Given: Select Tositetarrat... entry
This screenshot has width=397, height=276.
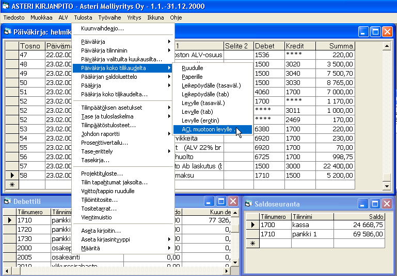Looking at the screenshot, I should tap(123, 209).
